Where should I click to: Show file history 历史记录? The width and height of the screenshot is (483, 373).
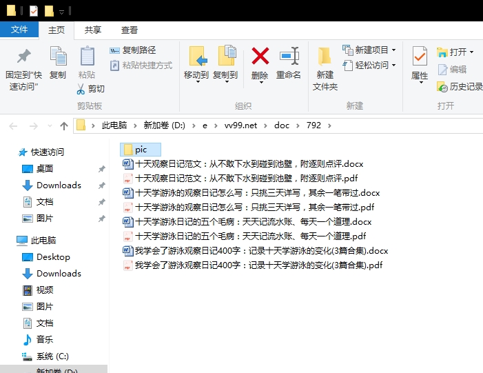(460, 87)
